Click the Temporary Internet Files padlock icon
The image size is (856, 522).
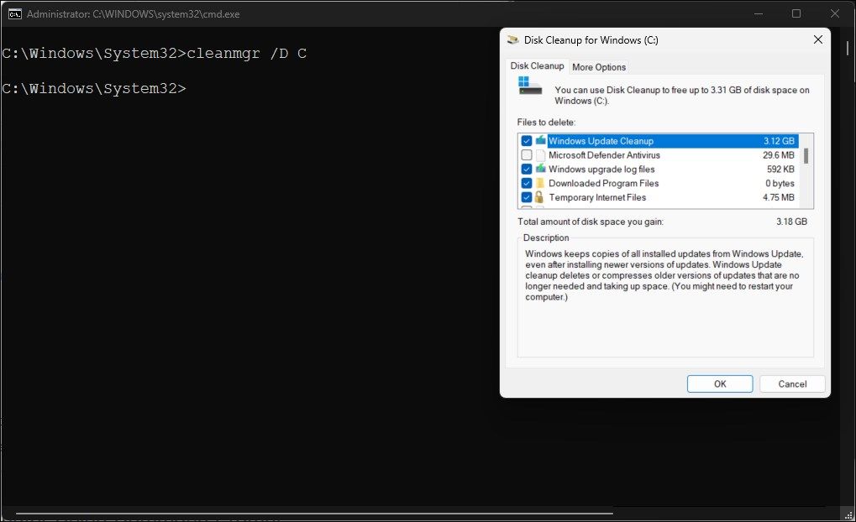539,197
